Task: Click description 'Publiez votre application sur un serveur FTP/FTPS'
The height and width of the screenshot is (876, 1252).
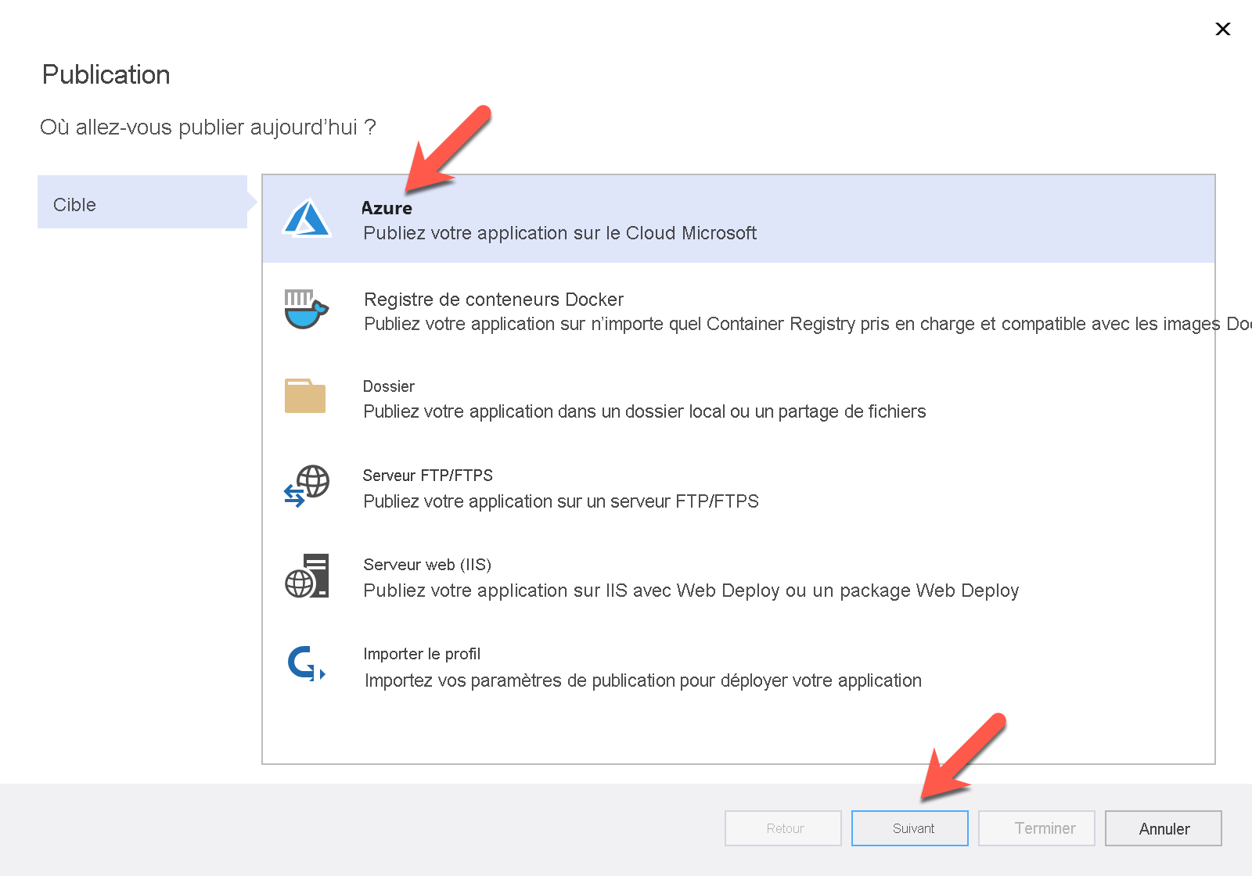Action: click(561, 501)
